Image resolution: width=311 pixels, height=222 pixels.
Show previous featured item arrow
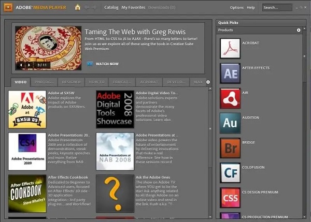coord(21,65)
